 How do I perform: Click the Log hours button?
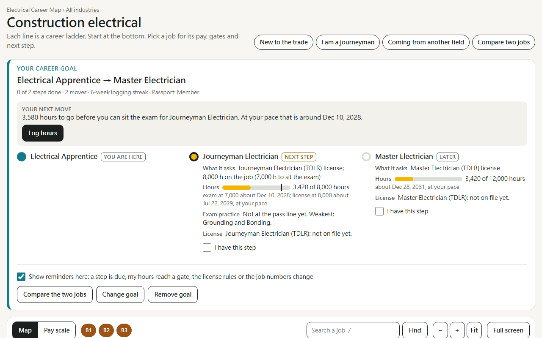(43, 133)
